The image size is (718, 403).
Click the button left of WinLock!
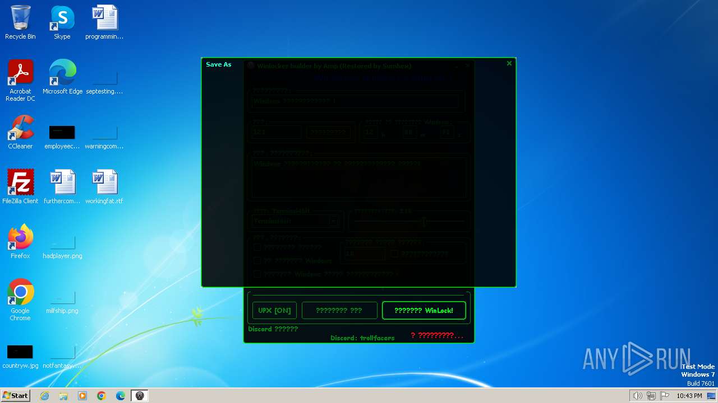click(339, 311)
